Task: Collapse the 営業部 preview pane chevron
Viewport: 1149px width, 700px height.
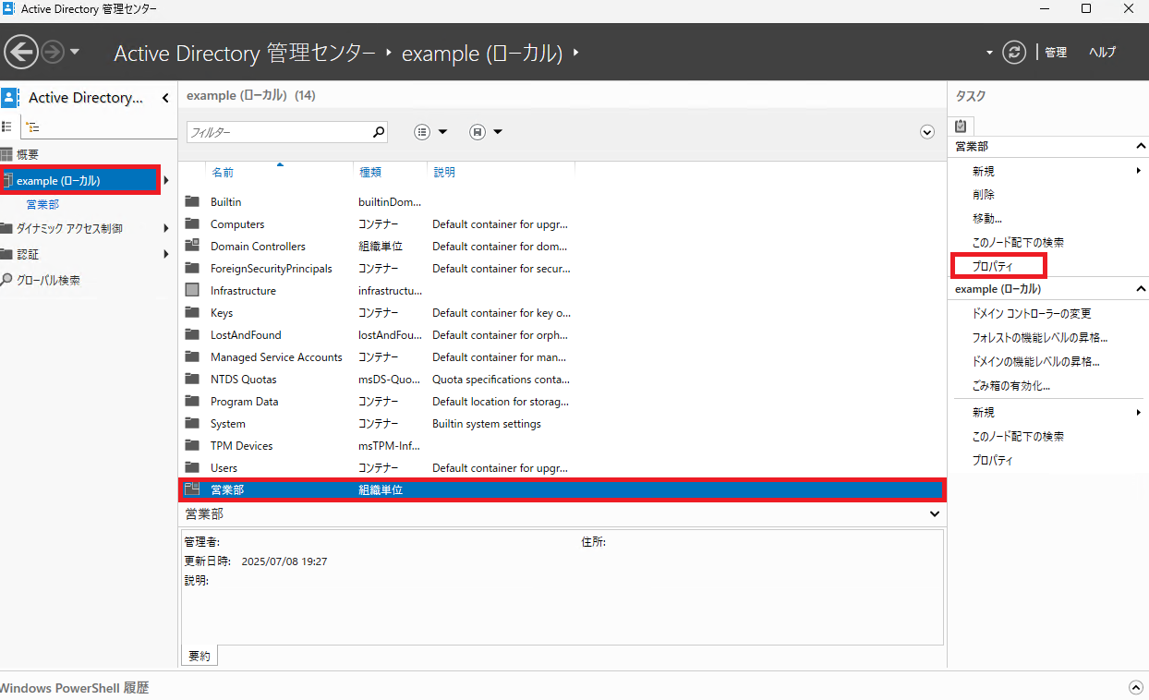Action: point(936,513)
